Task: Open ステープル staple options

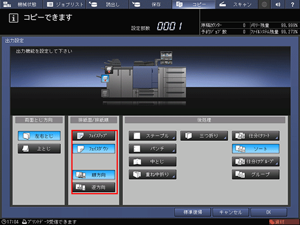Action: (x=153, y=136)
